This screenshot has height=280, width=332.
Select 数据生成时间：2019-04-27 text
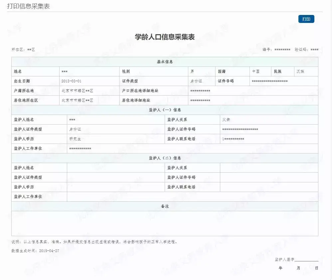click(x=35, y=251)
